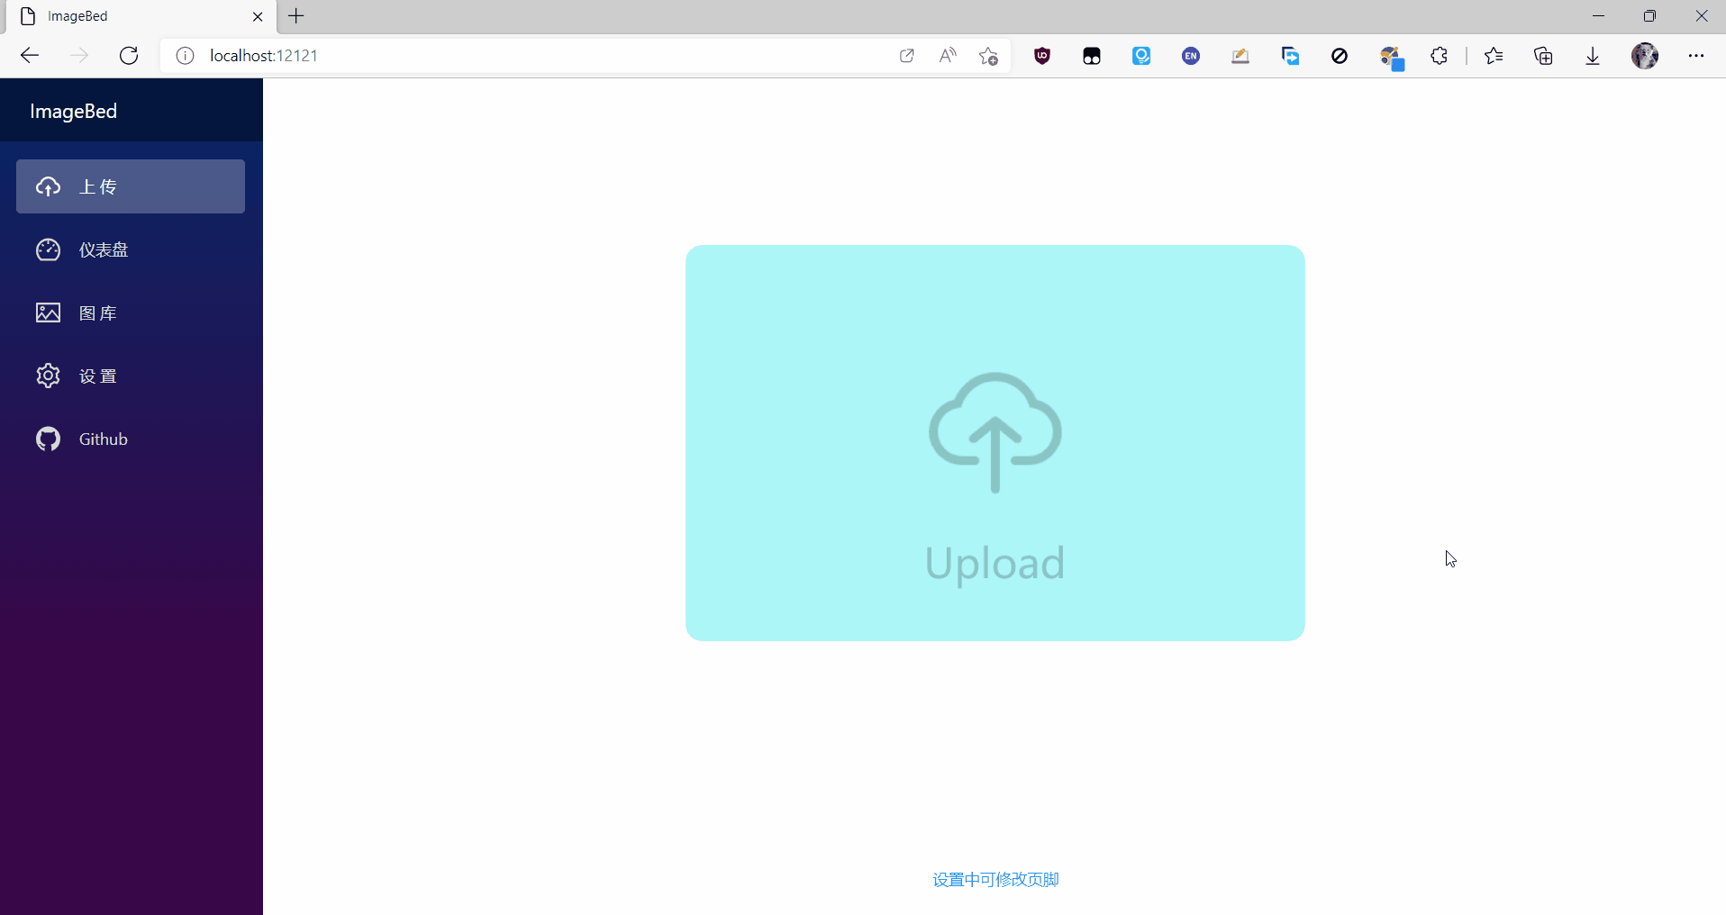The height and width of the screenshot is (915, 1726).
Task: Open the 图库 gallery via its picture icon
Action: [x=48, y=313]
